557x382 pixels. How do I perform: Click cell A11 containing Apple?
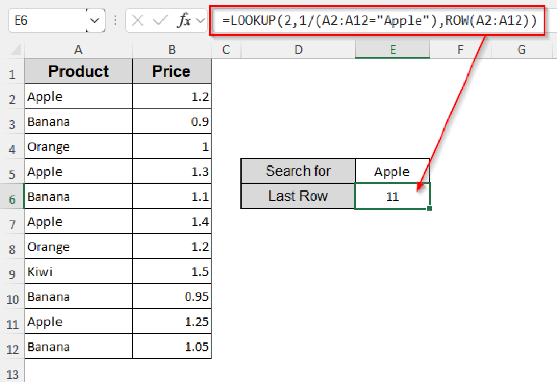tap(78, 321)
